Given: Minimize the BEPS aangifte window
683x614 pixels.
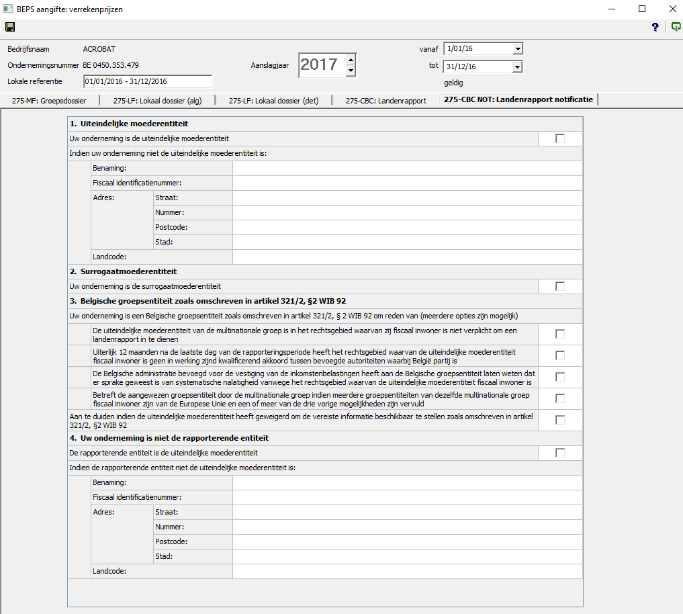Looking at the screenshot, I should click(612, 9).
